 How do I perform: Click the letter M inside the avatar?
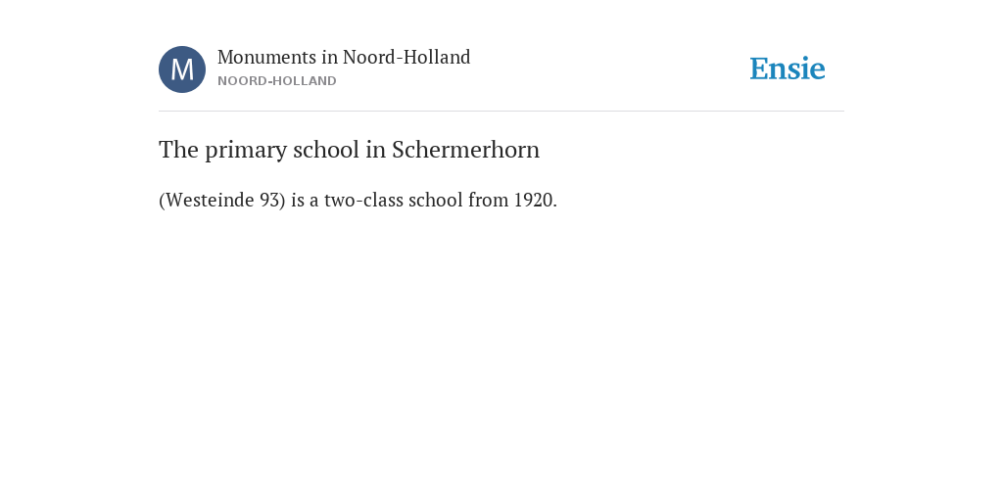(x=182, y=69)
